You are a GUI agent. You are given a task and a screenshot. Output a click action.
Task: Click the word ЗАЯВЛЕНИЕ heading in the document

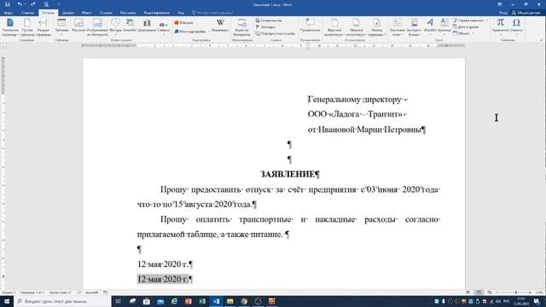point(288,174)
